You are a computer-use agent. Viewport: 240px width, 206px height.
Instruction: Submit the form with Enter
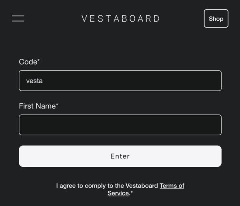coord(120,156)
